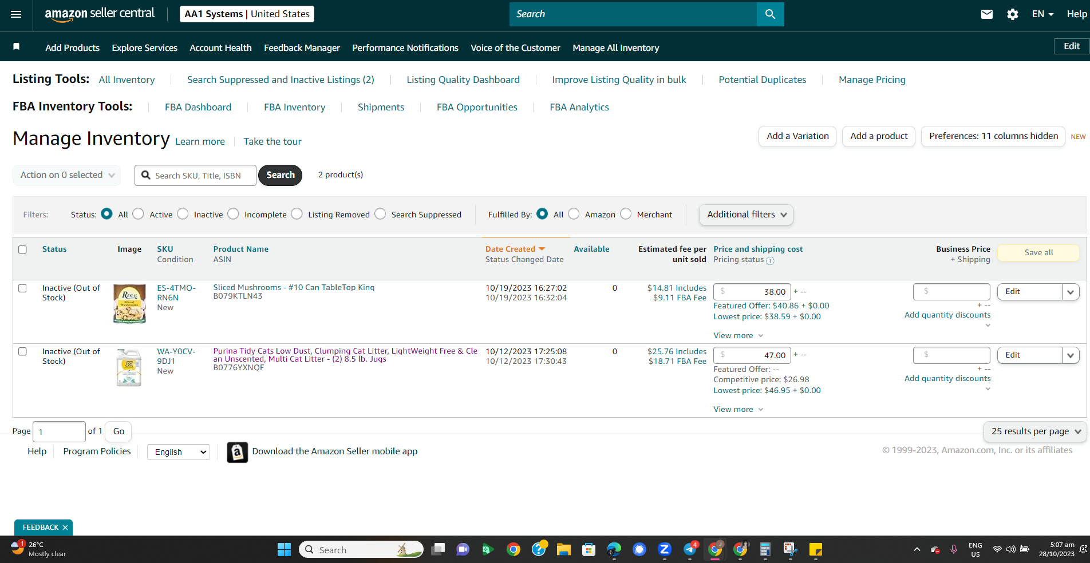Viewport: 1090px width, 563px height.
Task: Click the Save all button
Action: pyautogui.click(x=1038, y=252)
